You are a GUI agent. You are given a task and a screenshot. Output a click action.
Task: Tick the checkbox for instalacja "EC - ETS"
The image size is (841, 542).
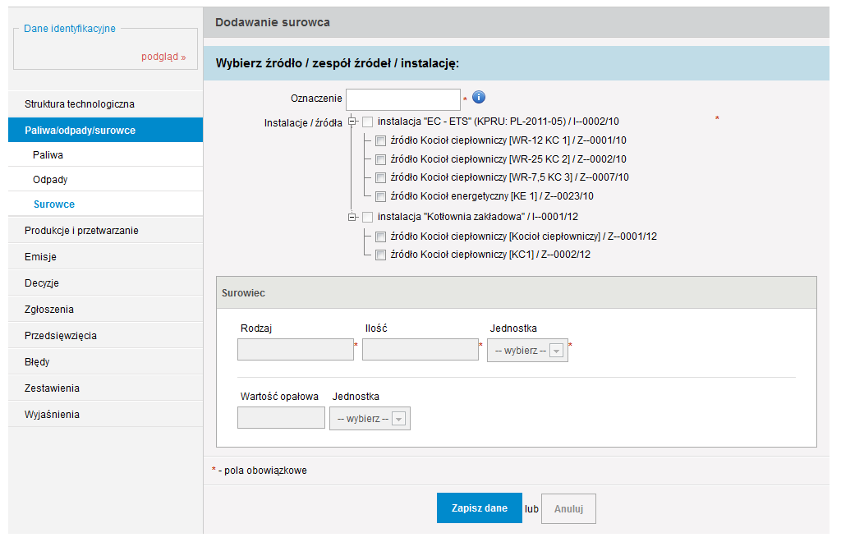point(367,122)
